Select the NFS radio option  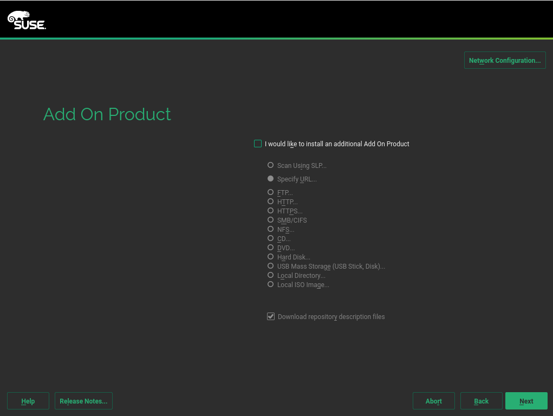(271, 229)
